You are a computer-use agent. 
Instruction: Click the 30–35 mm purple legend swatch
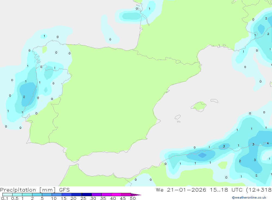coord(96,195)
